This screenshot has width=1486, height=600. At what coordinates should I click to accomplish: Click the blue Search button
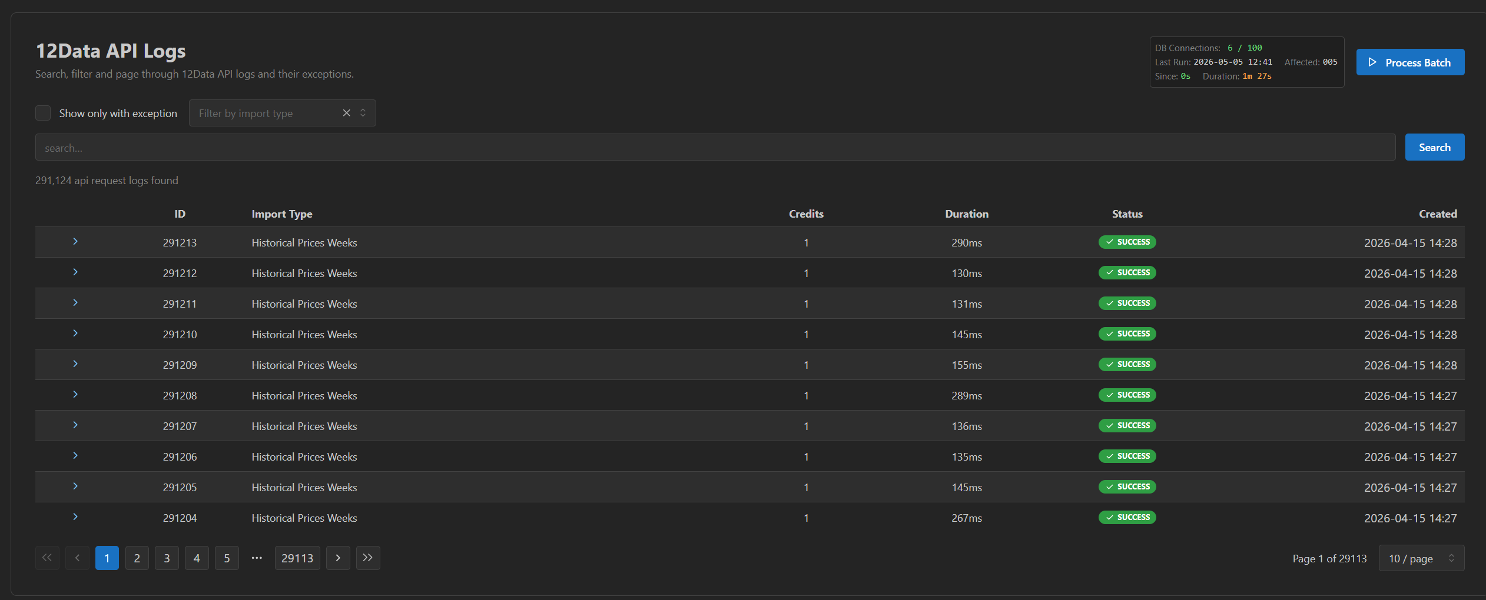pos(1434,148)
